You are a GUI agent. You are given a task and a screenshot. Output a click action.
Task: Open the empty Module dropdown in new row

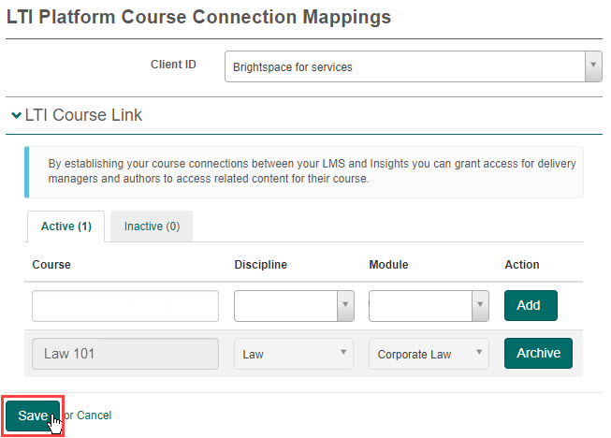pyautogui.click(x=420, y=306)
